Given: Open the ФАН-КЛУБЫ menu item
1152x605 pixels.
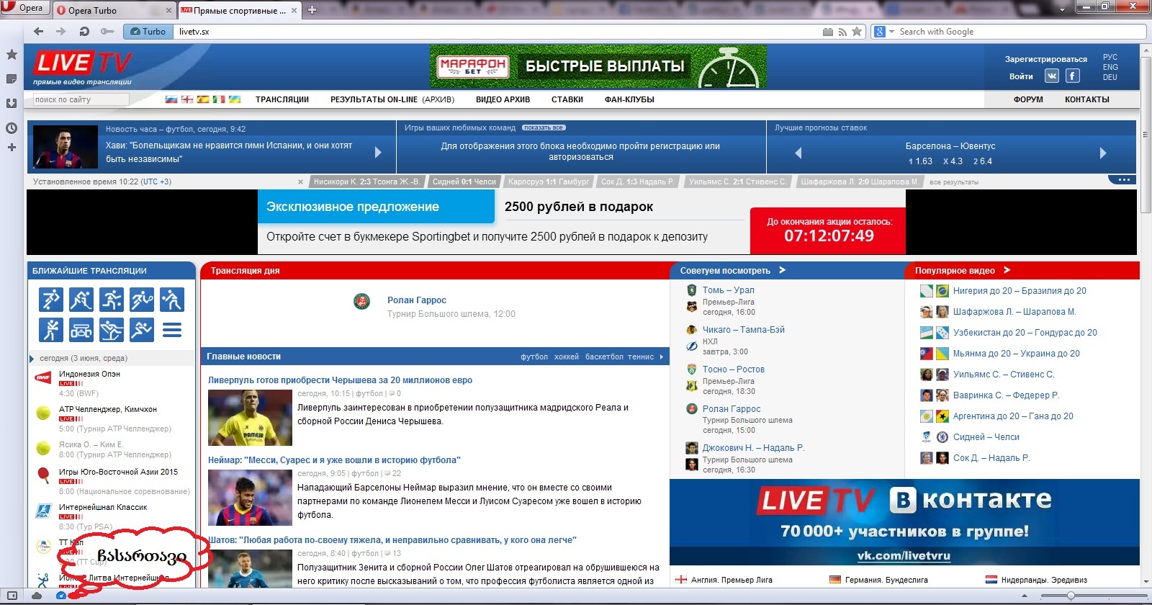Looking at the screenshot, I should click(x=629, y=99).
